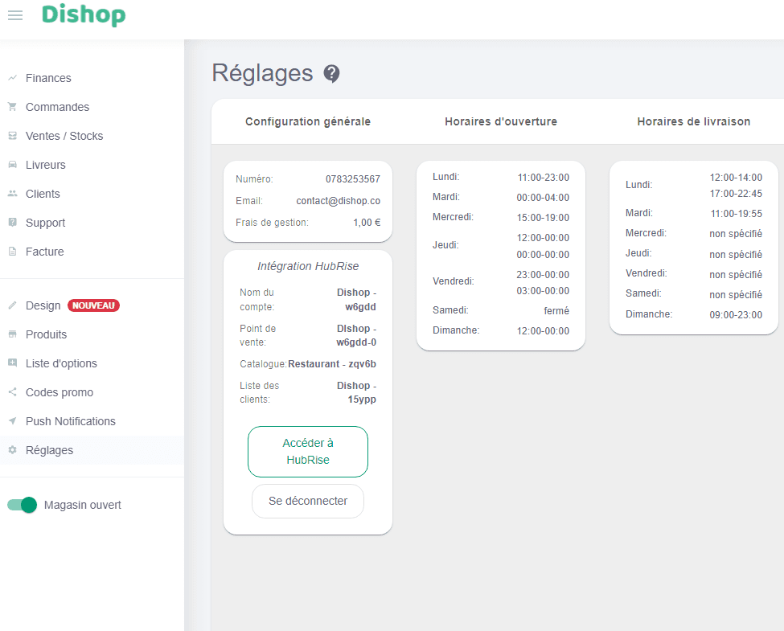The image size is (784, 631).
Task: Click the Push Notifications arrow icon
Action: (13, 421)
